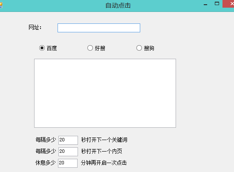
Task: Focus the minutes field for 分钟再开启一次点击
Action: click(x=68, y=163)
